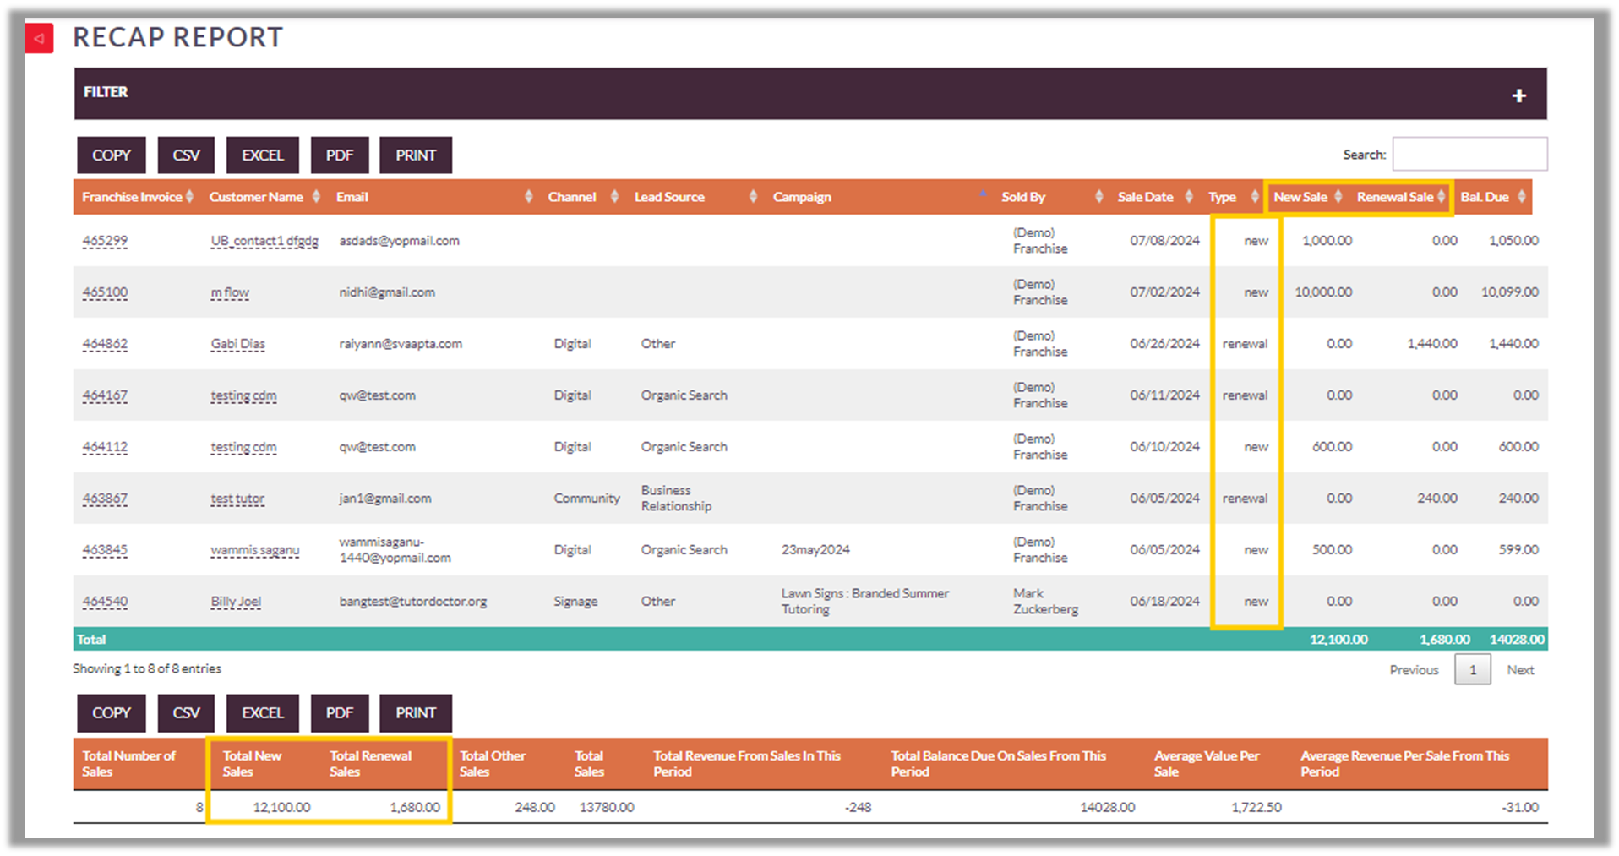This screenshot has width=1619, height=856.
Task: Open franchise invoice 465299
Action: tap(105, 241)
